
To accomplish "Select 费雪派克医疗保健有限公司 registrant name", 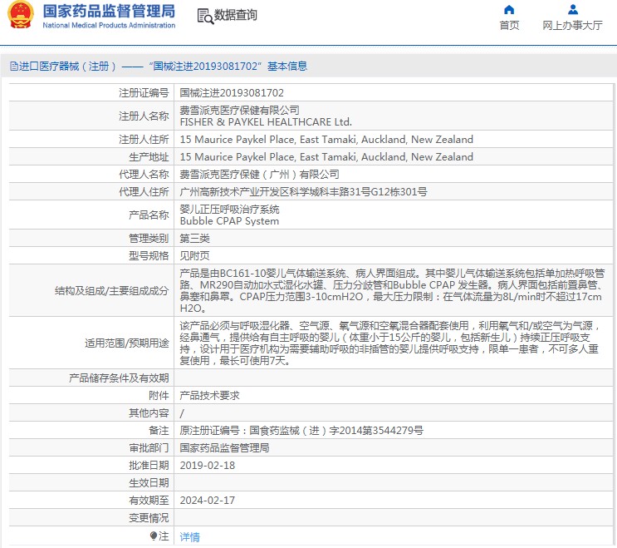I will [240, 111].
